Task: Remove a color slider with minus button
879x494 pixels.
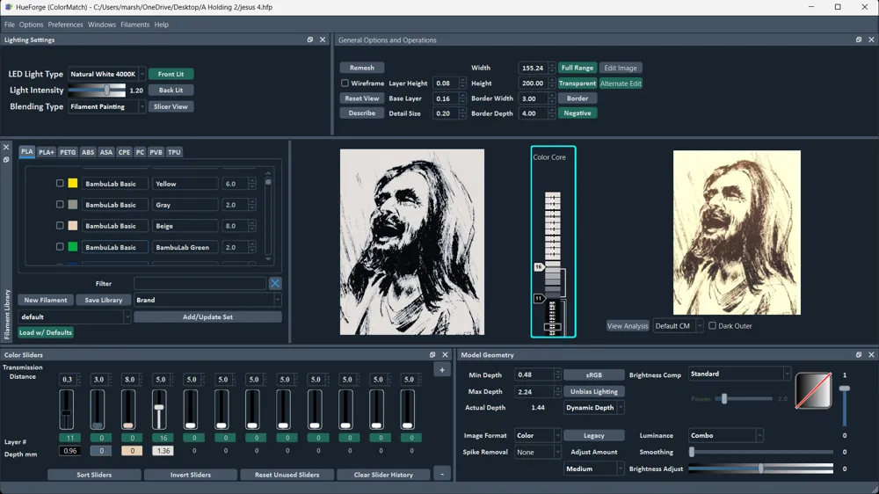Action: (x=442, y=475)
